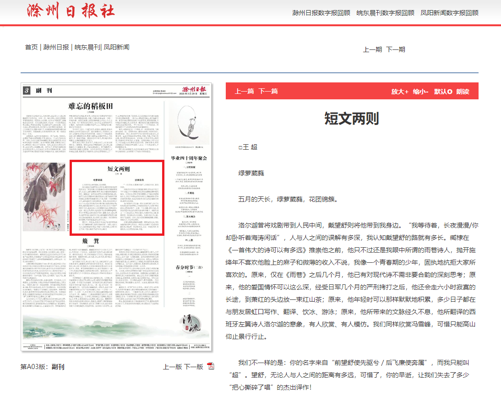The height and width of the screenshot is (407, 501).
Task: Open 凤阳新闻数字报回顾 link
Action: tap(449, 13)
